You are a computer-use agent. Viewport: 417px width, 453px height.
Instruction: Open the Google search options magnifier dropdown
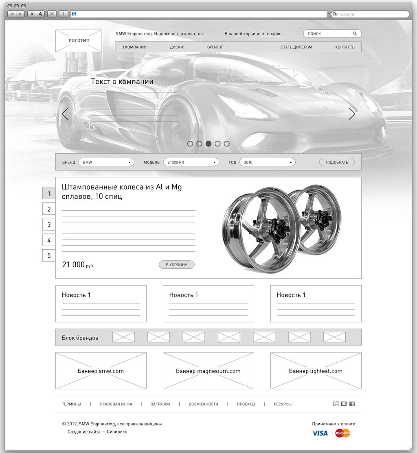[x=335, y=14]
